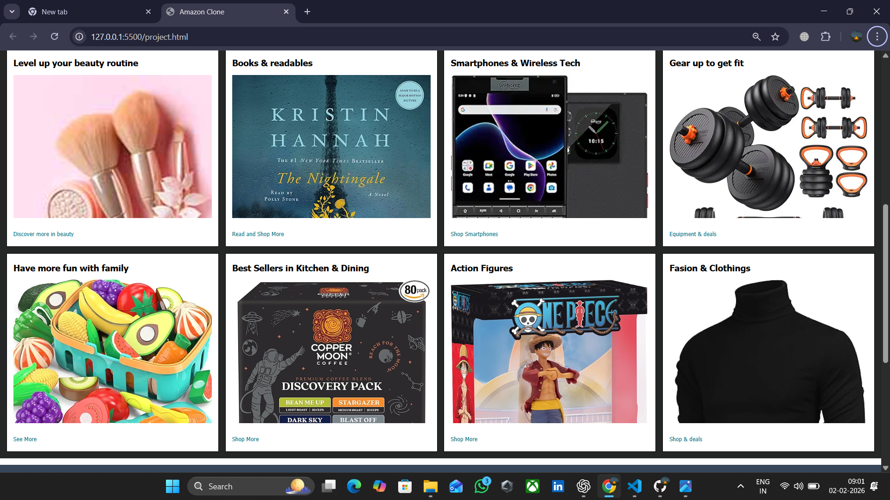Open the Extensions puzzle icon
This screenshot has width=890, height=500.
tap(826, 37)
